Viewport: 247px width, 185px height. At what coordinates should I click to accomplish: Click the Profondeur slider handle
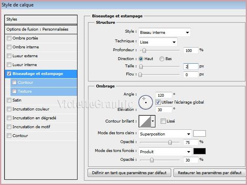pos(143,50)
